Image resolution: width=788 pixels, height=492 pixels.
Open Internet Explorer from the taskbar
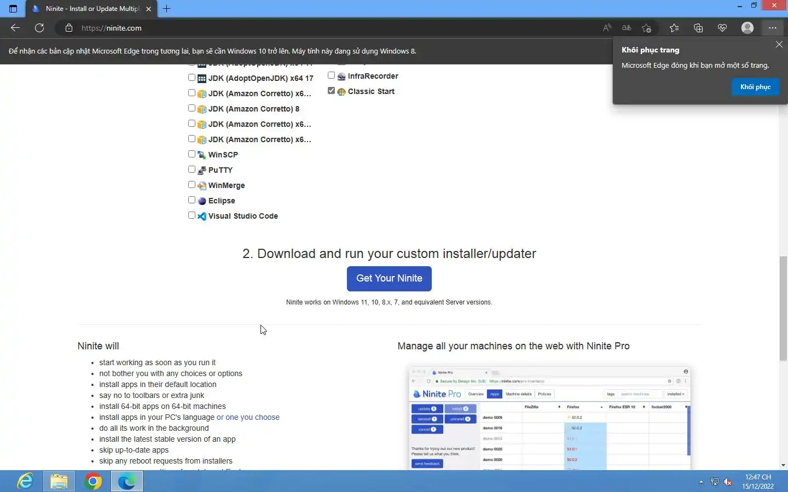tap(25, 481)
